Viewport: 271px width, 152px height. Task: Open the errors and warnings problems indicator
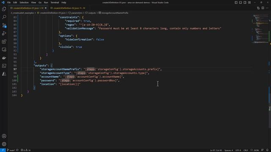coord(25,150)
